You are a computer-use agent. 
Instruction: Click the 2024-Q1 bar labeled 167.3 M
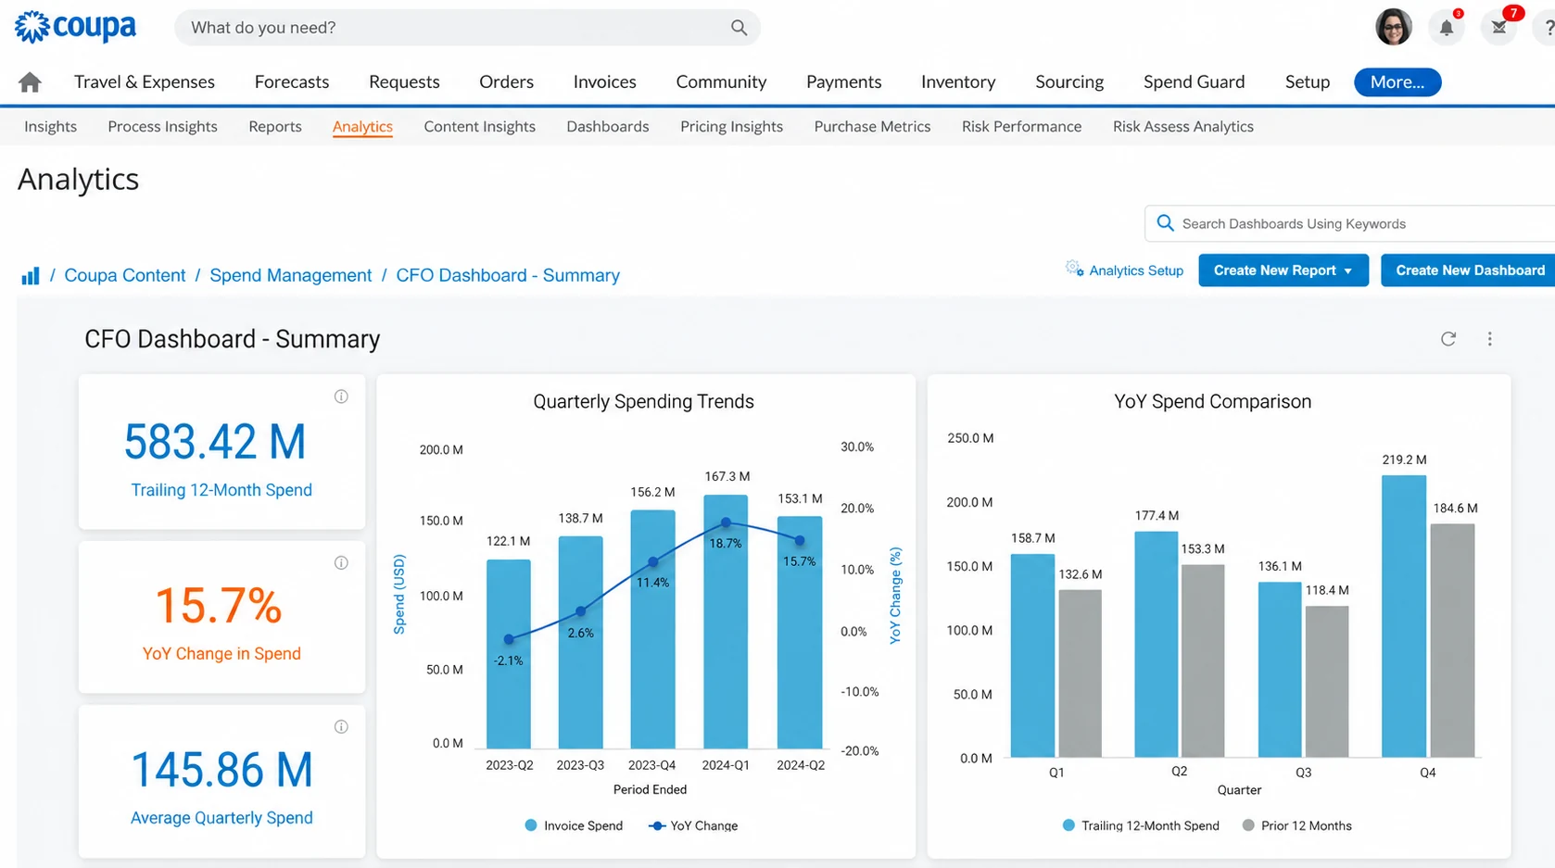[726, 622]
